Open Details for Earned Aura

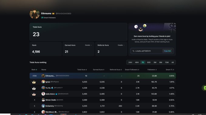coord(88,45)
